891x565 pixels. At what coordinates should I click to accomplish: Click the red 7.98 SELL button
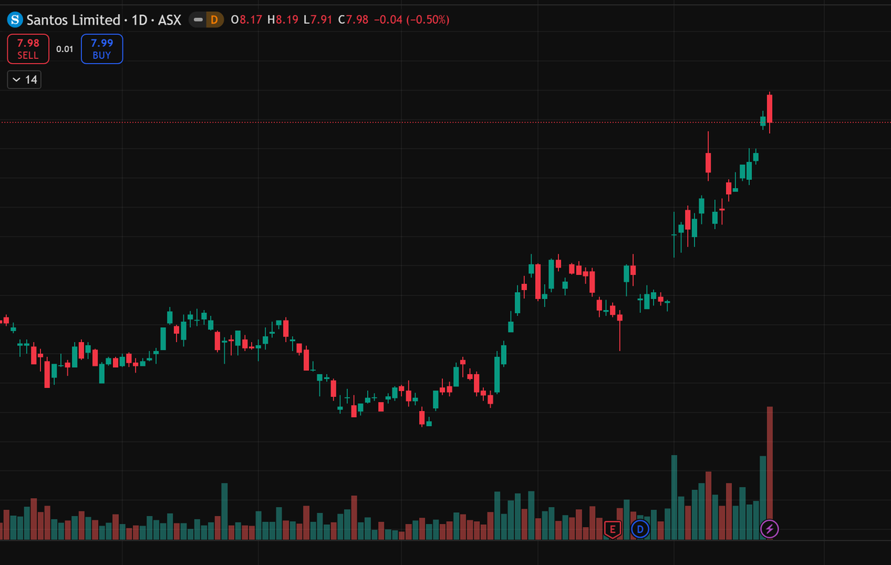tap(27, 49)
